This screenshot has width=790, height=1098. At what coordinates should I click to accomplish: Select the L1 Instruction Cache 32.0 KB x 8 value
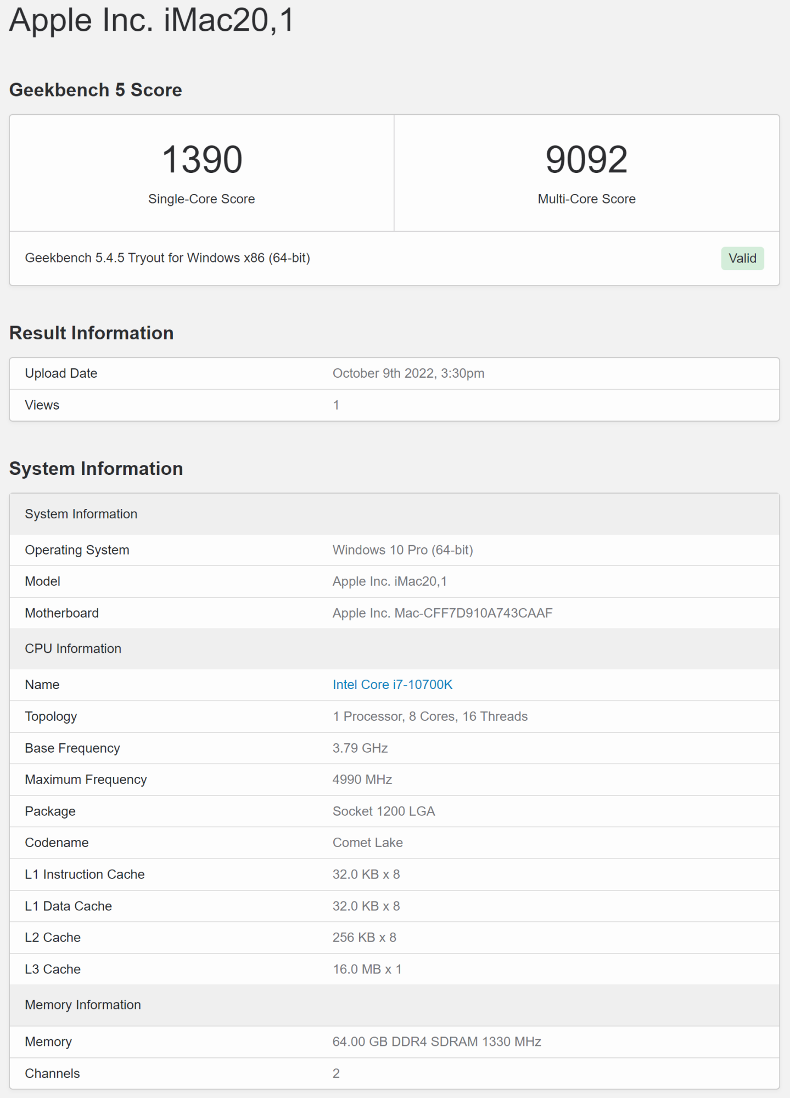click(x=366, y=875)
